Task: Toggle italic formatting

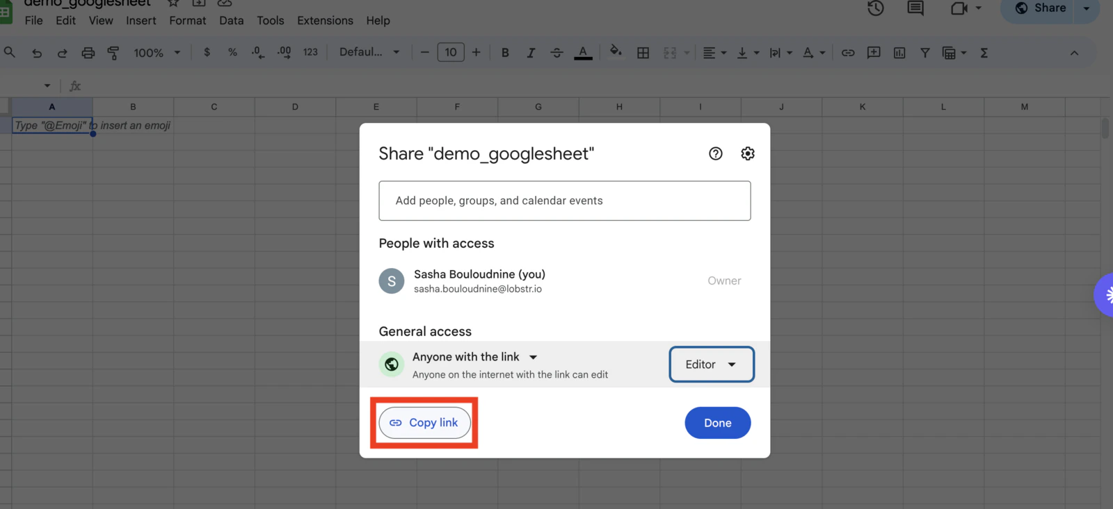Action: coord(531,53)
